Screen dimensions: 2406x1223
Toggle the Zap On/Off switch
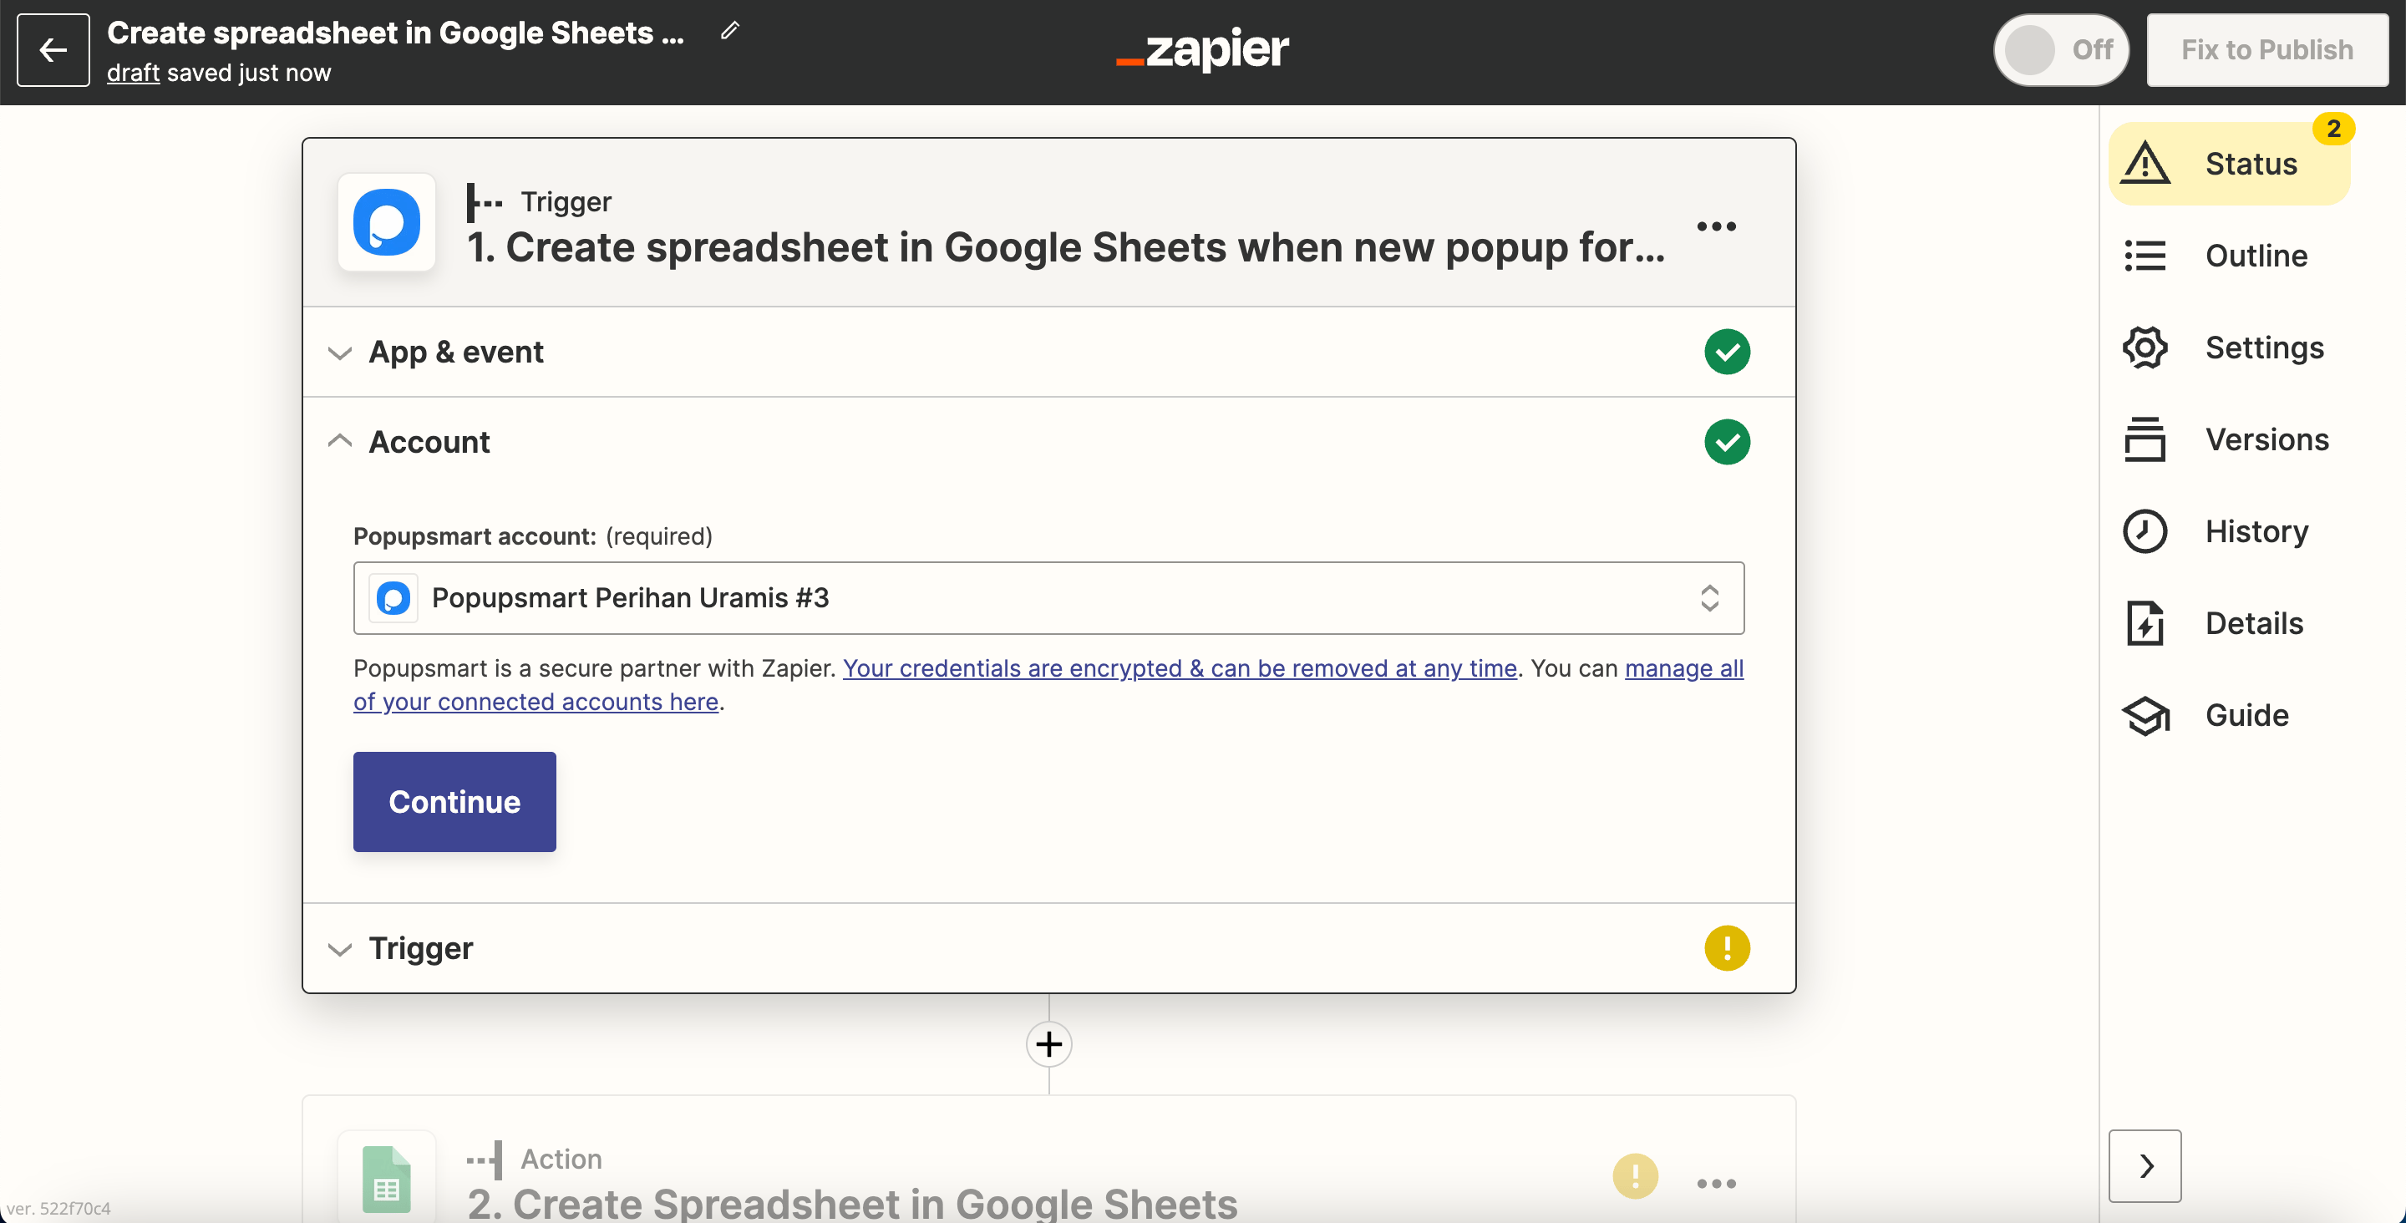click(2060, 49)
